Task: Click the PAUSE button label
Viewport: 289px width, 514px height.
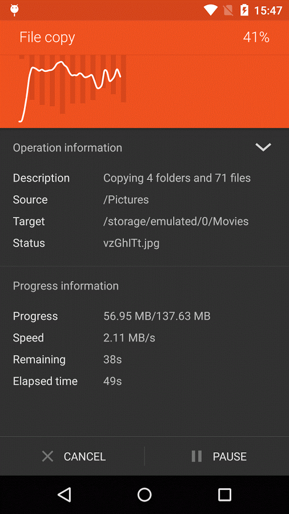Action: click(230, 457)
